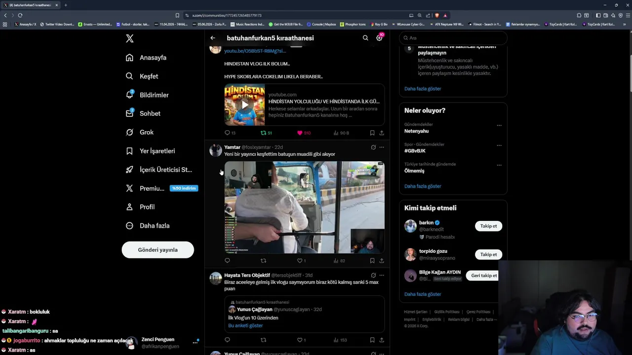Expand rules with Daha fazla göster
Image resolution: width=632 pixels, height=355 pixels.
(423, 89)
